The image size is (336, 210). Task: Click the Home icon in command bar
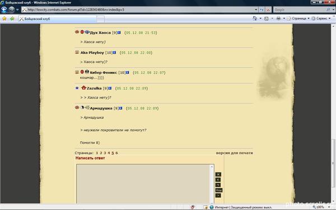255,18
